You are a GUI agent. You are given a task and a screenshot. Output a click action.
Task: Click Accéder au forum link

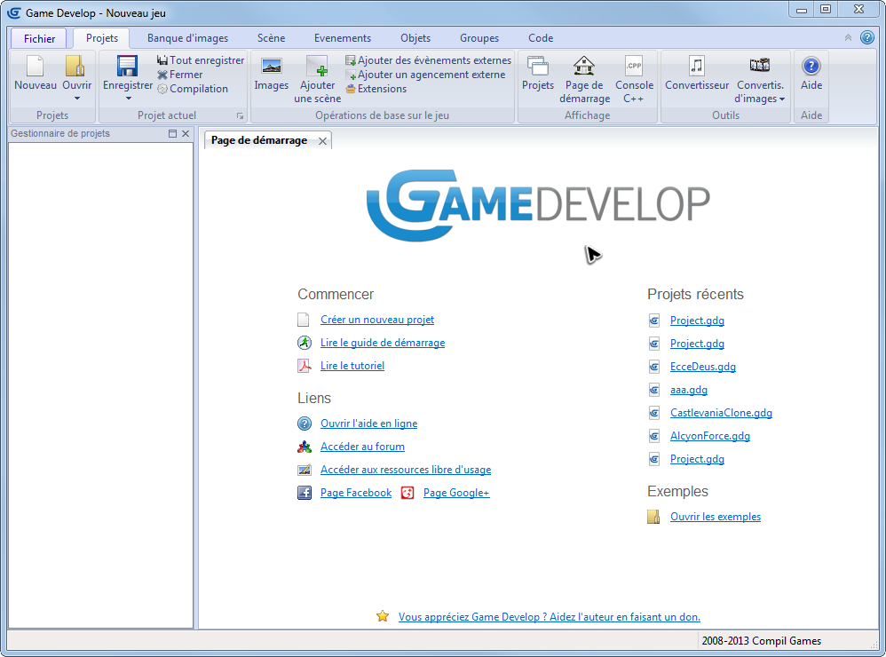tap(362, 447)
